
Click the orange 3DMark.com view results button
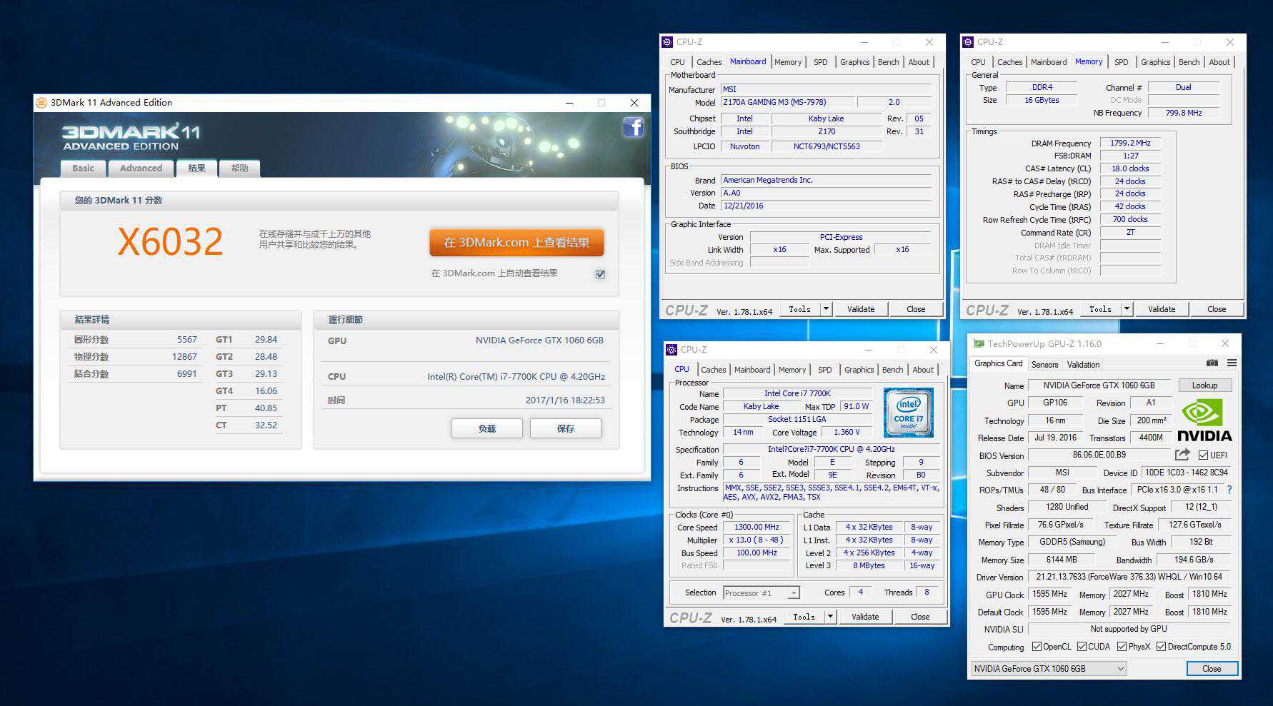click(516, 243)
